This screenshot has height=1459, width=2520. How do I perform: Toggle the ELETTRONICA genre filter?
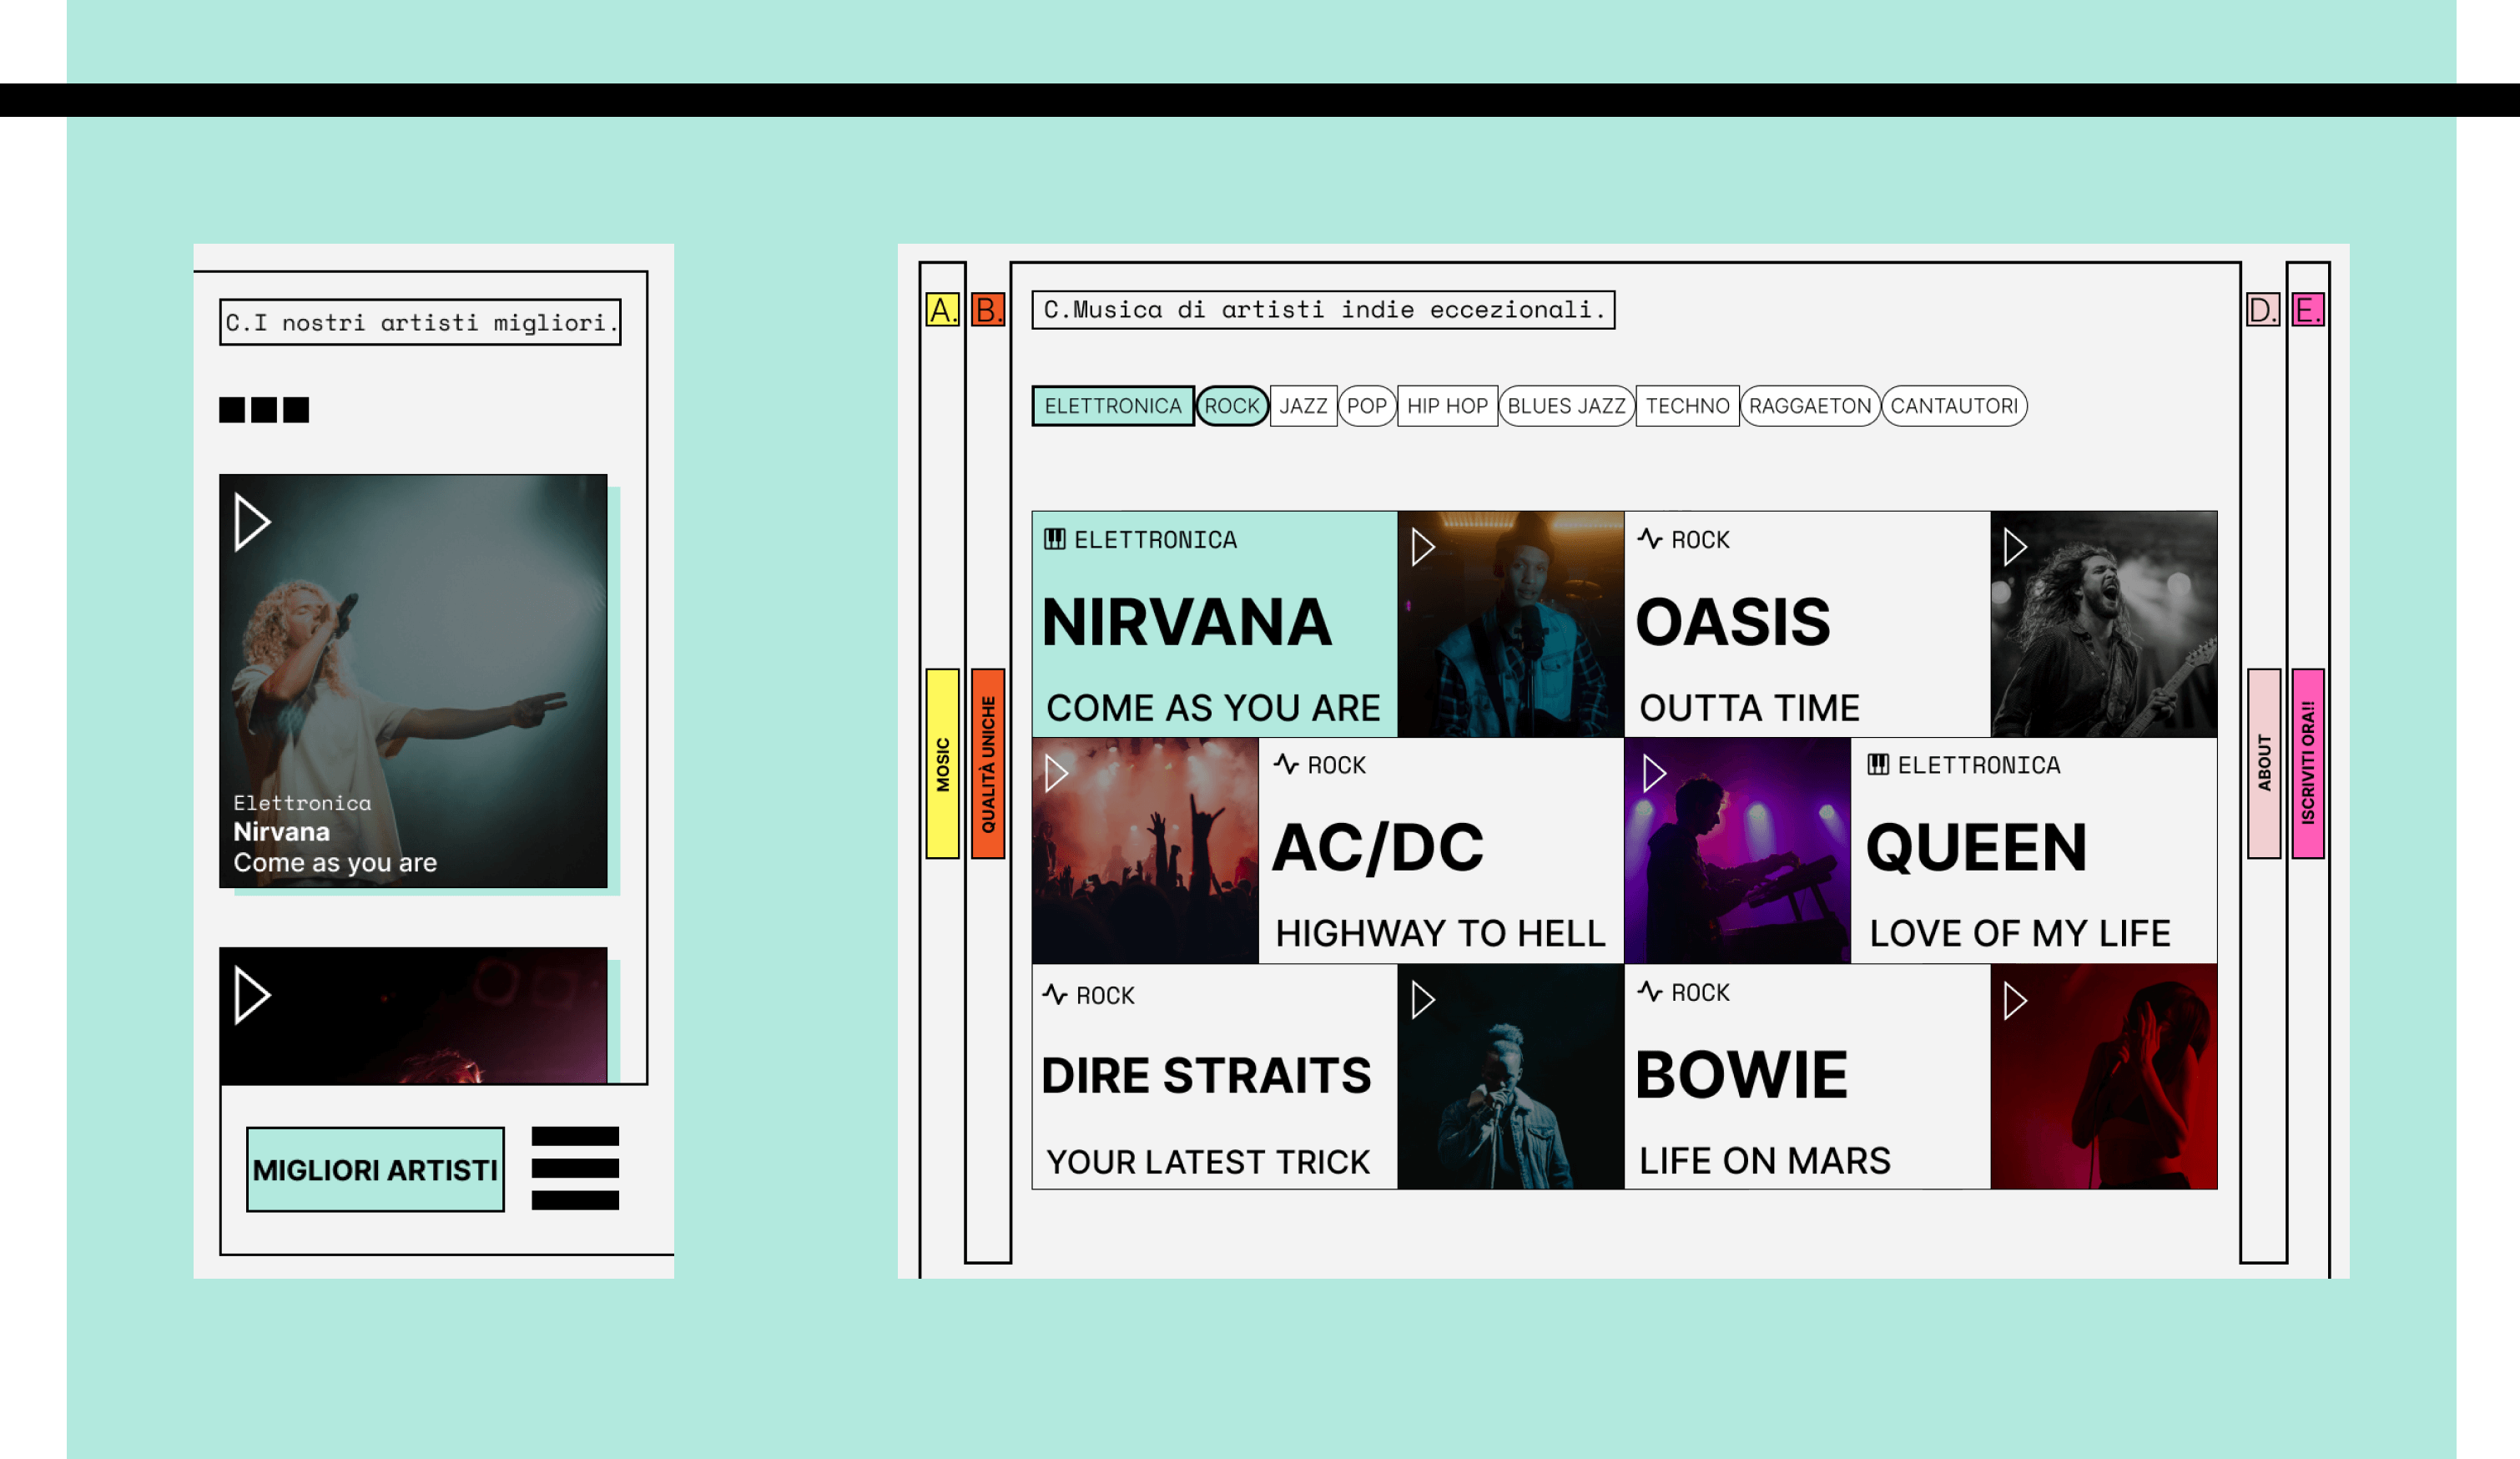click(1112, 406)
